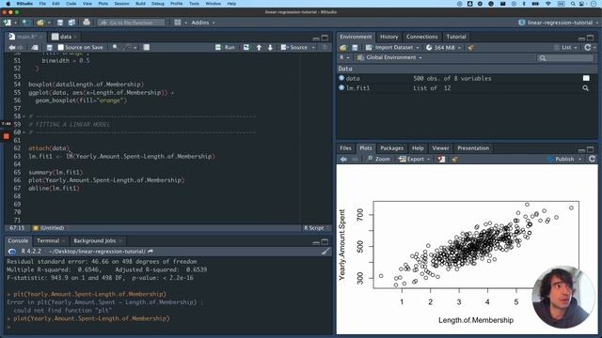Open linear-regression-tutorial project menu
The width and height of the screenshot is (602, 338).
pos(559,23)
